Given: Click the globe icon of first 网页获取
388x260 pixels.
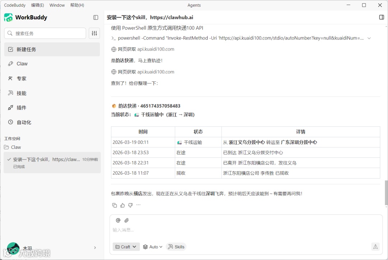Looking at the screenshot, I should tap(114, 49).
